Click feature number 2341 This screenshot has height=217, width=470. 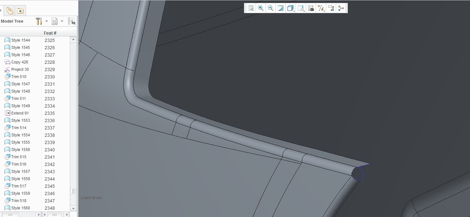(50, 157)
